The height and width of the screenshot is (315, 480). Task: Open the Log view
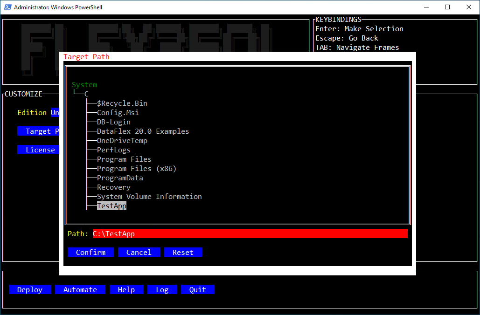tap(162, 290)
